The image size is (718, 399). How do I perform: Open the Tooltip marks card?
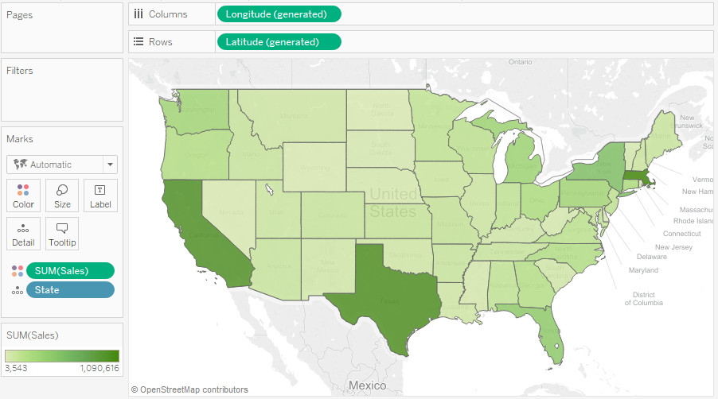[x=62, y=234]
